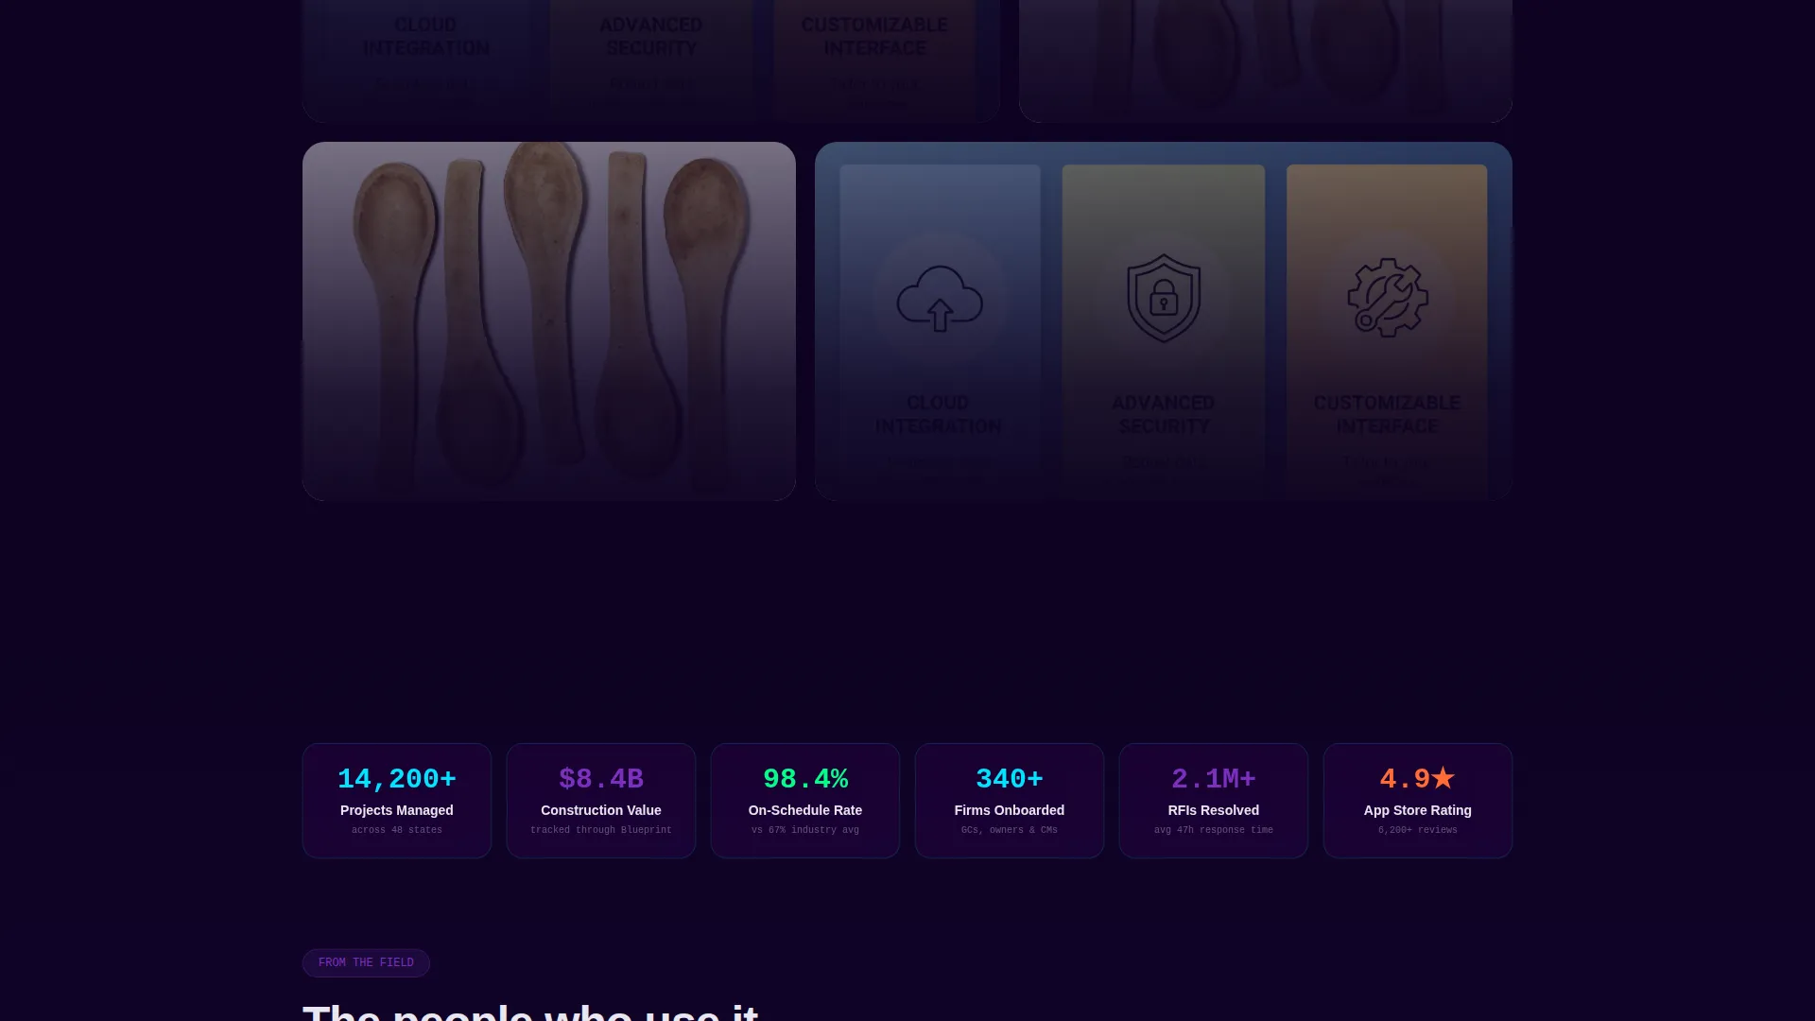
Task: Click the 14,200+ Projects Managed stat card
Action: tap(397, 801)
